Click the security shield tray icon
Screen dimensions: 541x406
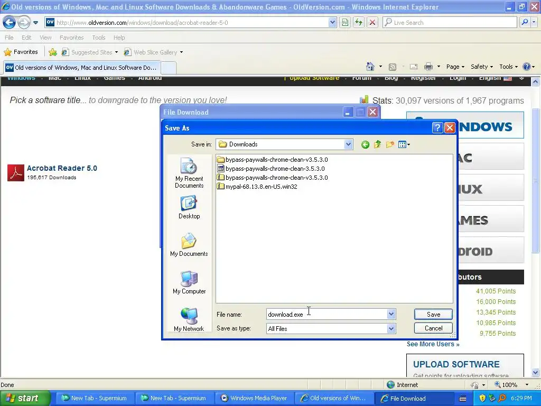482,399
